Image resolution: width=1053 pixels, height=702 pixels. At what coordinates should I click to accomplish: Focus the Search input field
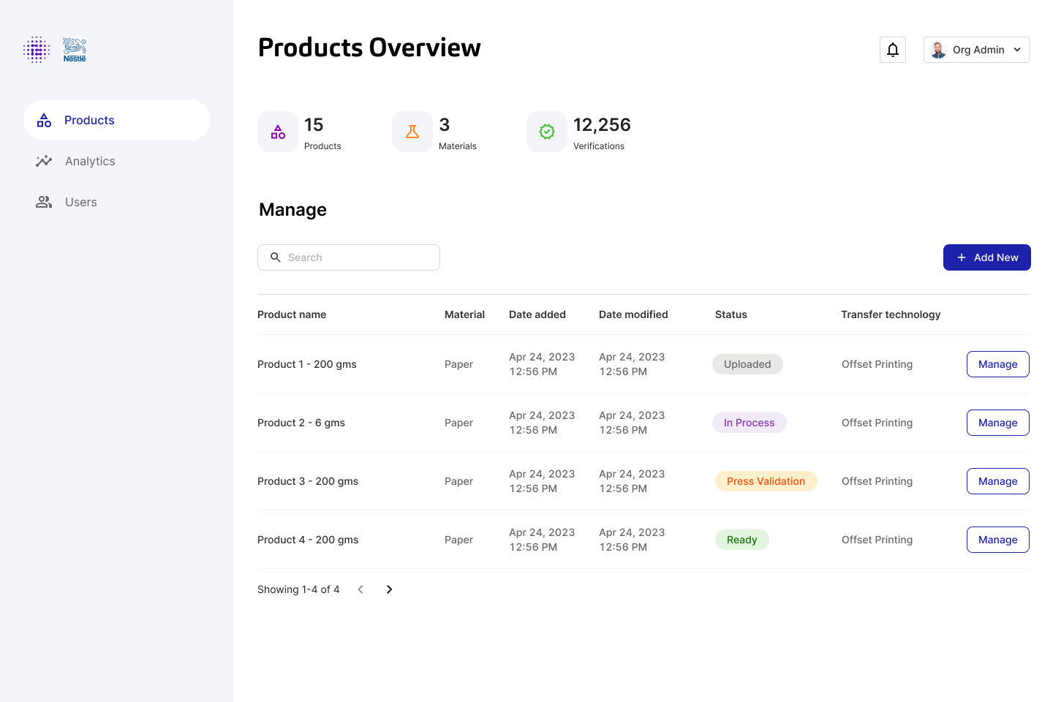tap(358, 257)
